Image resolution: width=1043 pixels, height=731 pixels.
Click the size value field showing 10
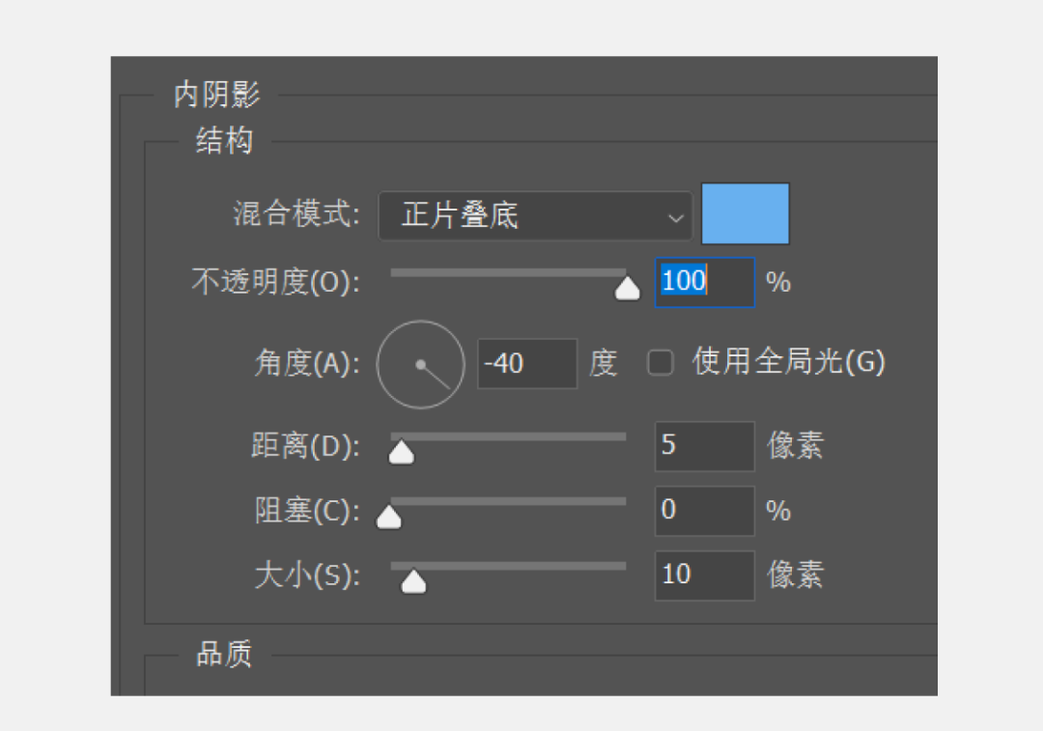[704, 576]
